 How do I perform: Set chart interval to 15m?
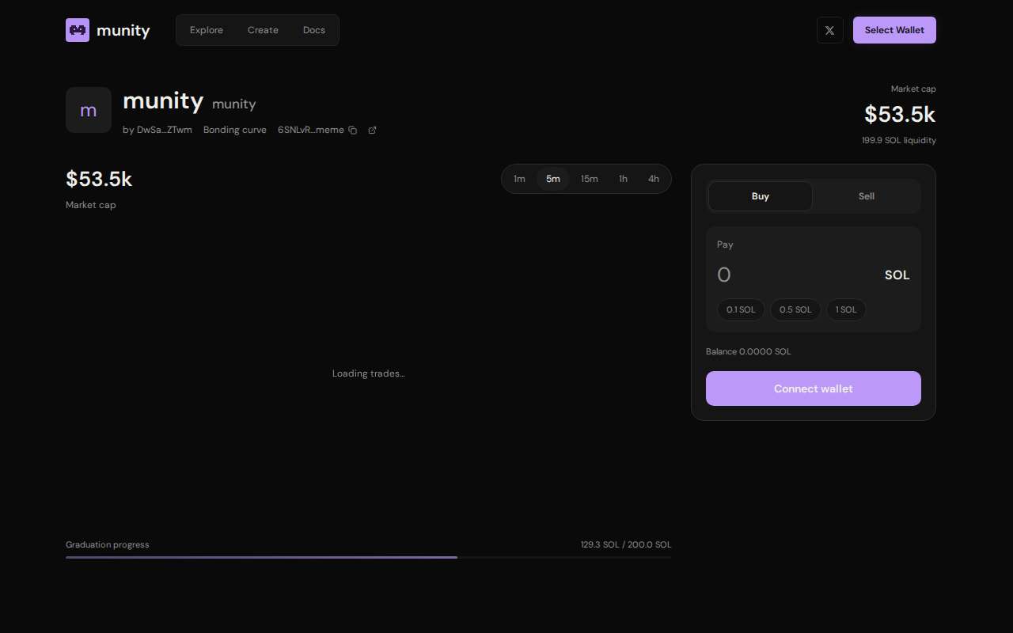[x=590, y=179]
